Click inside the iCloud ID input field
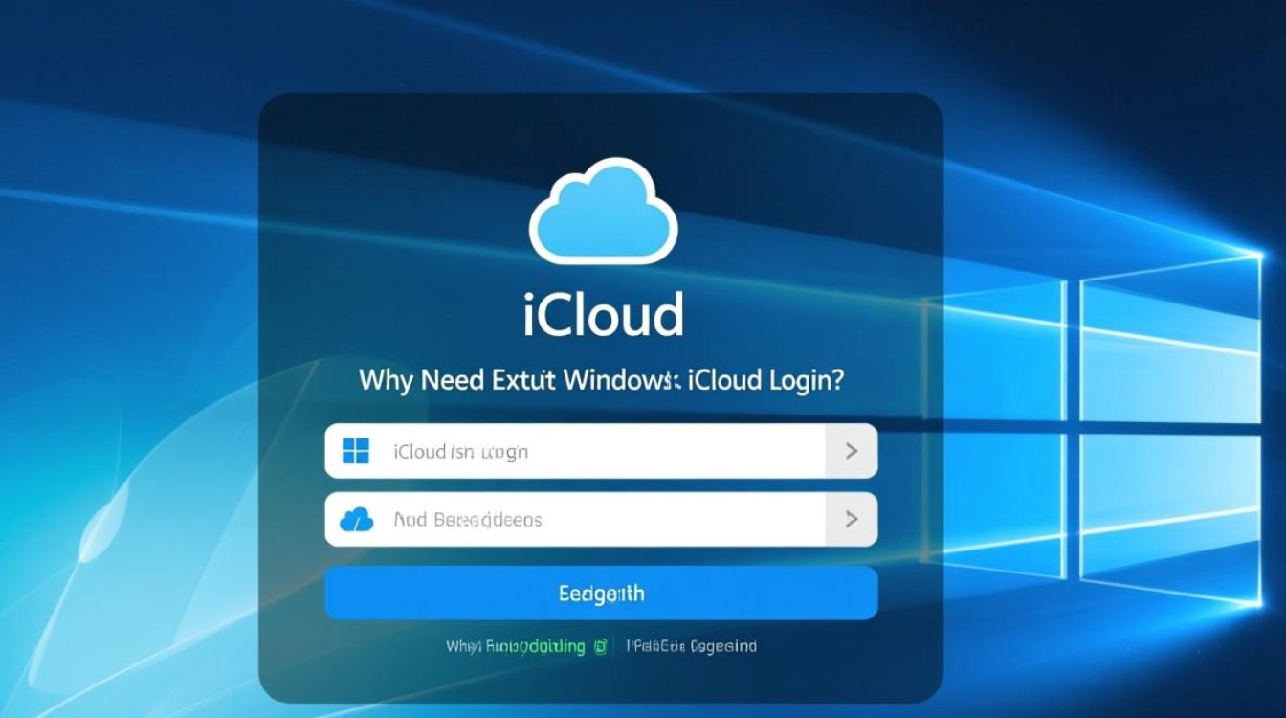 click(574, 450)
